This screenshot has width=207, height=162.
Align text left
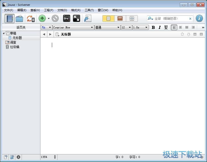174,27
